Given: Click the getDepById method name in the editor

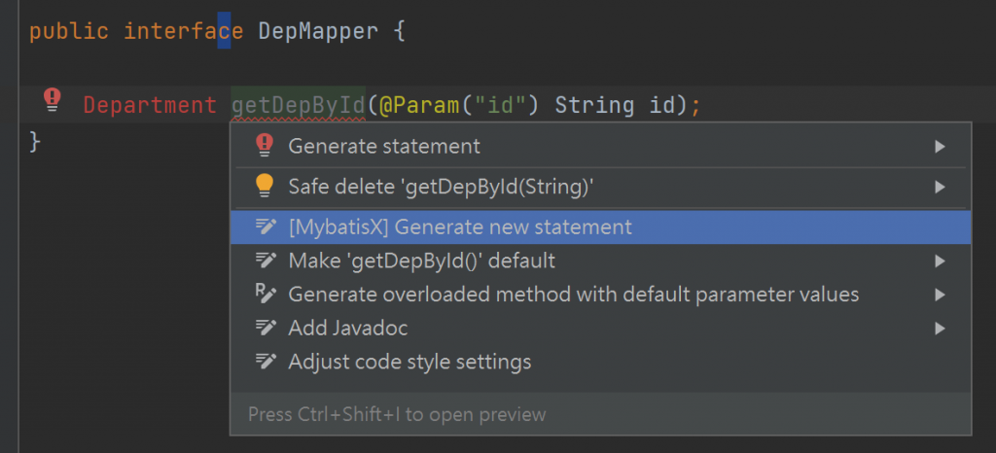Looking at the screenshot, I should point(298,105).
